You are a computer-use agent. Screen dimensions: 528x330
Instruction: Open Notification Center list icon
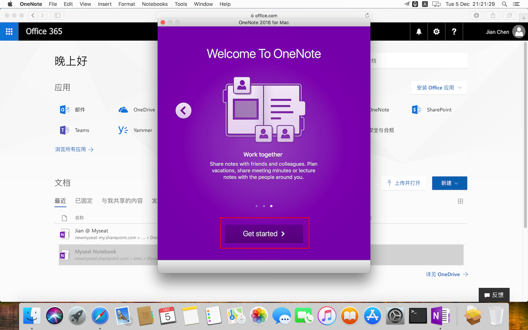[x=516, y=4]
